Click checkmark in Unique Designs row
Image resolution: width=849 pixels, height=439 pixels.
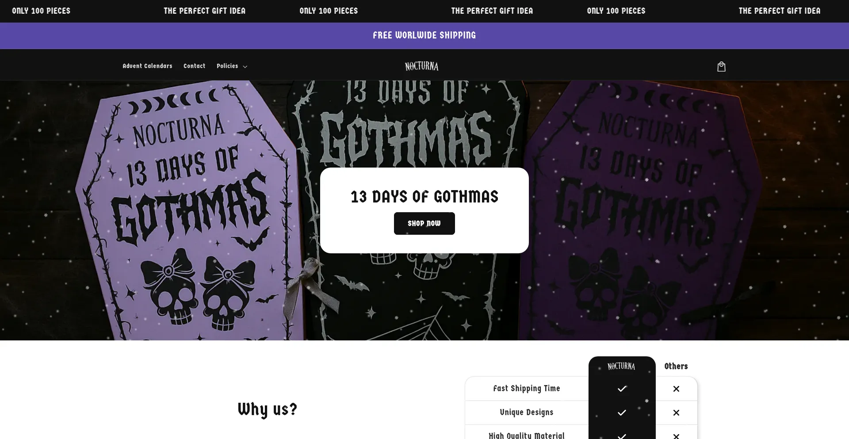622,412
